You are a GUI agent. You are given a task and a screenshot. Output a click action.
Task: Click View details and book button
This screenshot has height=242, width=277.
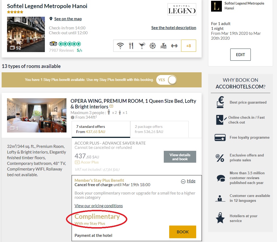[180, 157]
